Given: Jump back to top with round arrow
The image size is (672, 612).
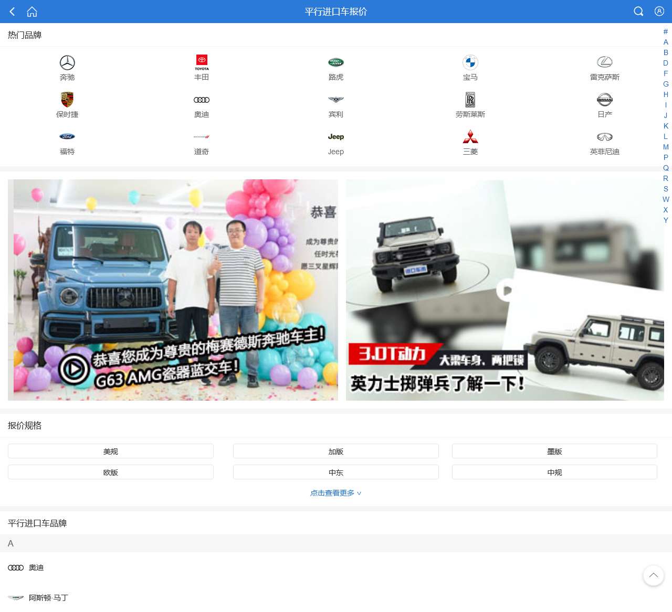Looking at the screenshot, I should (653, 575).
